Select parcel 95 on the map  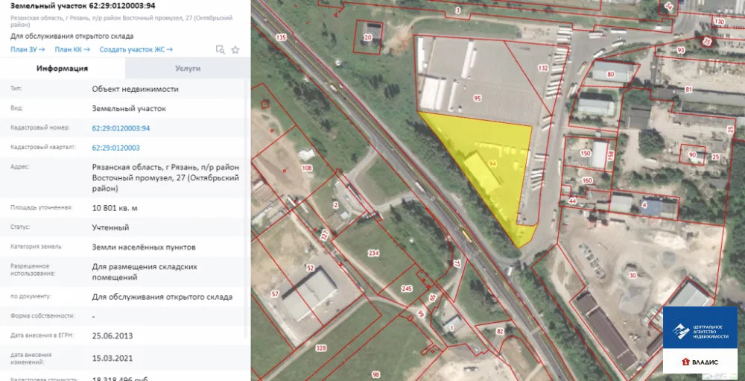[478, 98]
